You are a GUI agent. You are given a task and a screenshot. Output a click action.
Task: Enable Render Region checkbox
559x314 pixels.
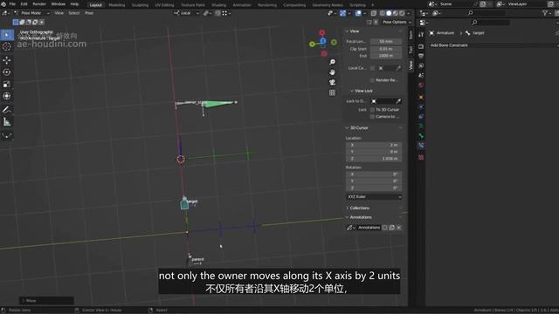click(373, 80)
